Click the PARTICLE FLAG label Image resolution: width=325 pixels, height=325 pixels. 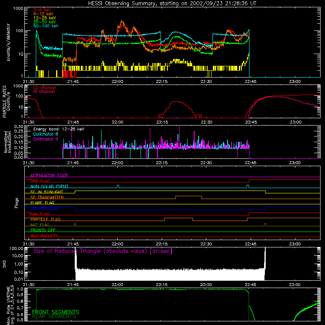pyautogui.click(x=45, y=219)
